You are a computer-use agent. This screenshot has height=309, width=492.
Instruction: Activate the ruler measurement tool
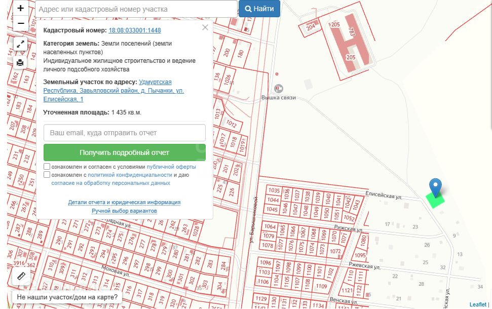[x=21, y=276]
